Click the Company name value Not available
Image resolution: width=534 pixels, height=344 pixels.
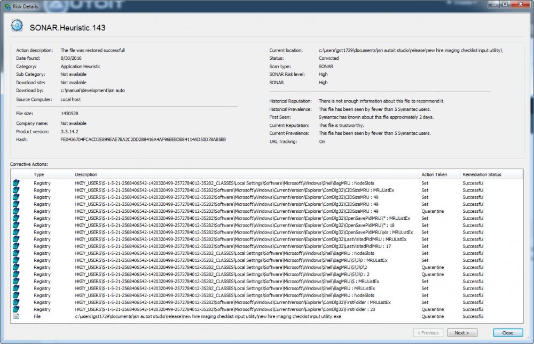[73, 124]
